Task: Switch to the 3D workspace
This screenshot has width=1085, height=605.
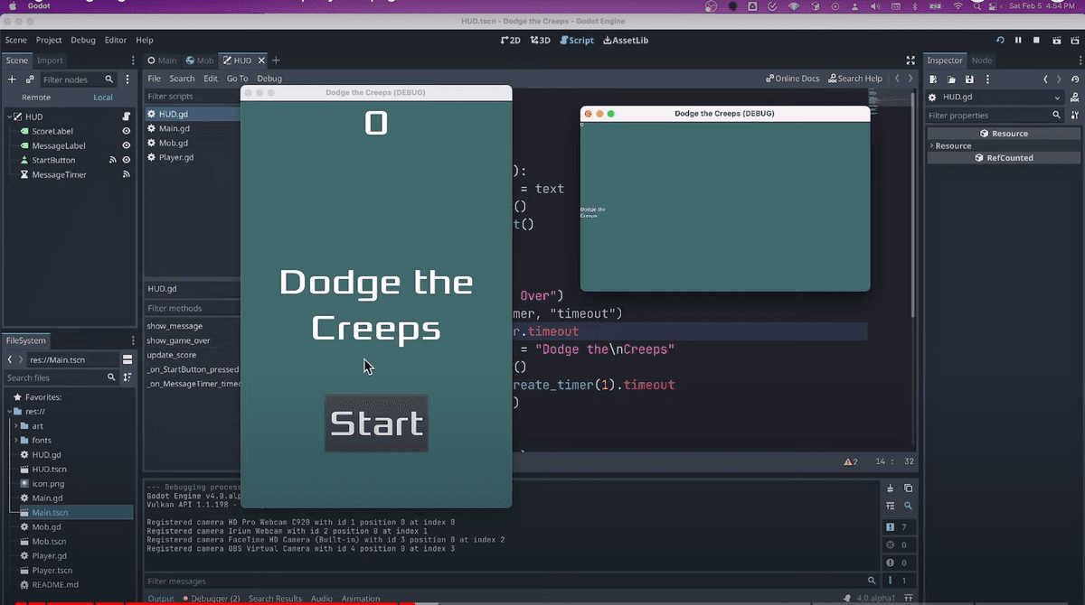Action: [541, 40]
